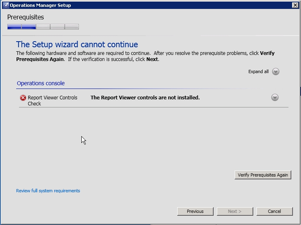Click the Prerequisites page title
The image size is (301, 225).
25,17
